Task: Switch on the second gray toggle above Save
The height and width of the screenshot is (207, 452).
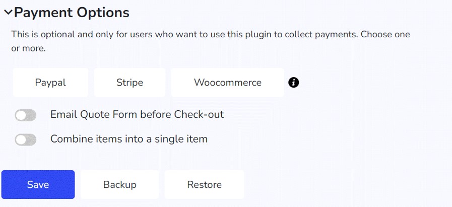Action: click(26, 140)
